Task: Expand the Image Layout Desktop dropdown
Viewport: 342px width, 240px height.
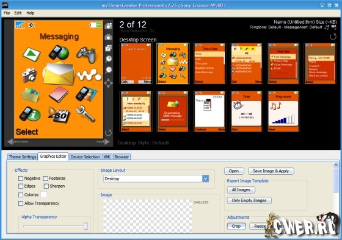Action: point(205,178)
